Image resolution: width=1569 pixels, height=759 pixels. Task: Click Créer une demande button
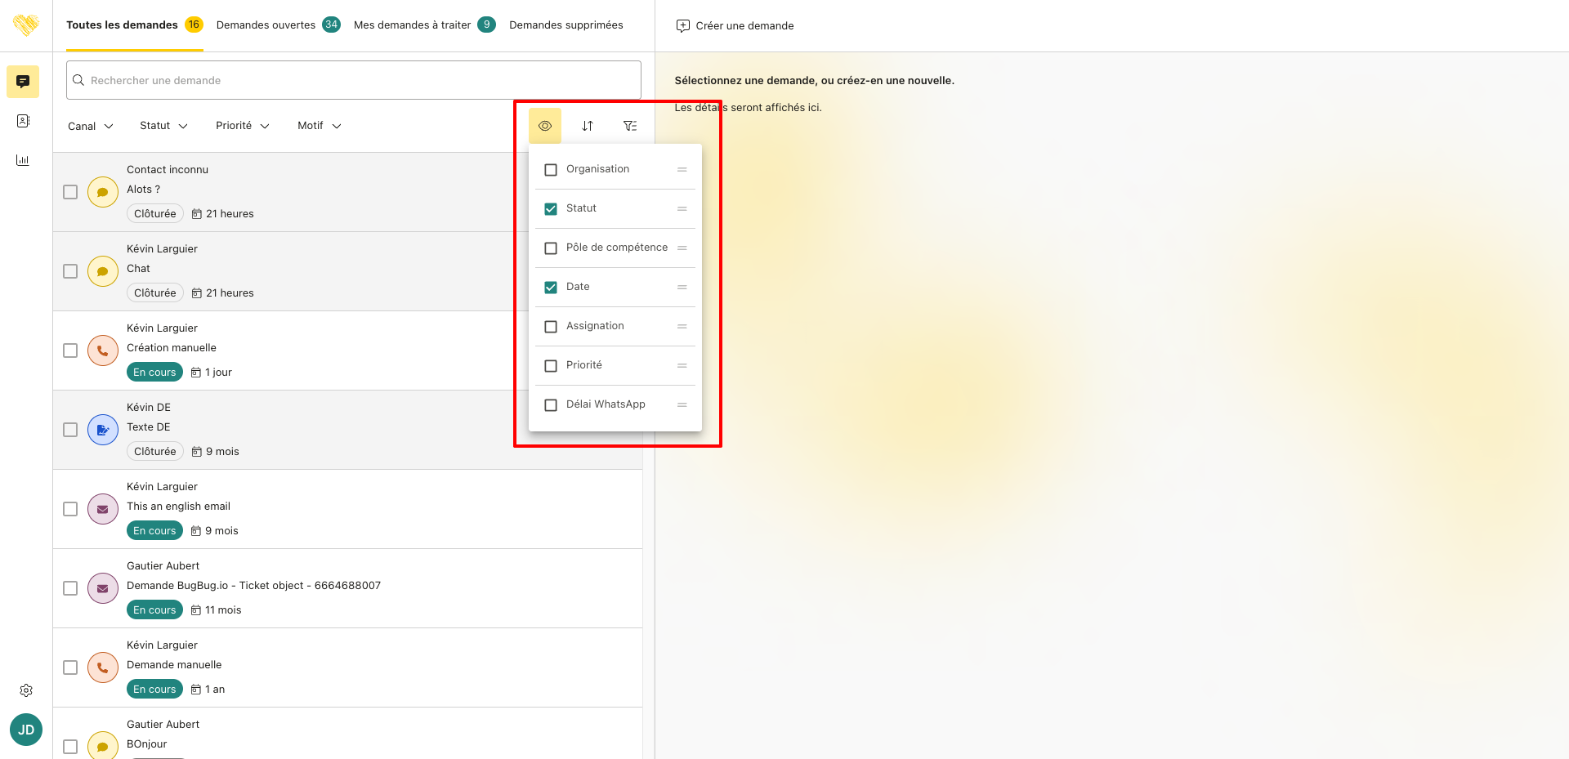735,26
